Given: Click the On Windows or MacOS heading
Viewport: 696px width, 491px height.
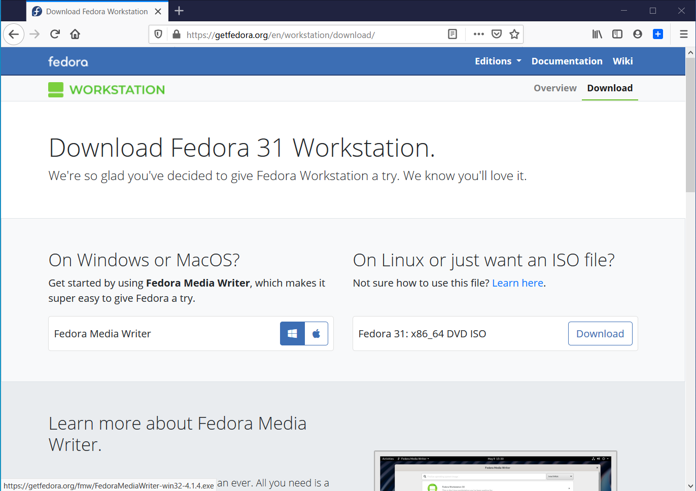Looking at the screenshot, I should pyautogui.click(x=144, y=260).
